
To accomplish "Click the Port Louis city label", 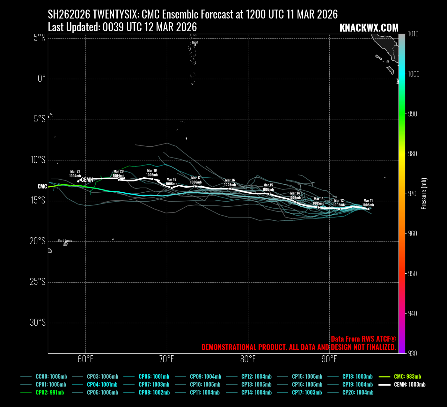I will [x=65, y=241].
